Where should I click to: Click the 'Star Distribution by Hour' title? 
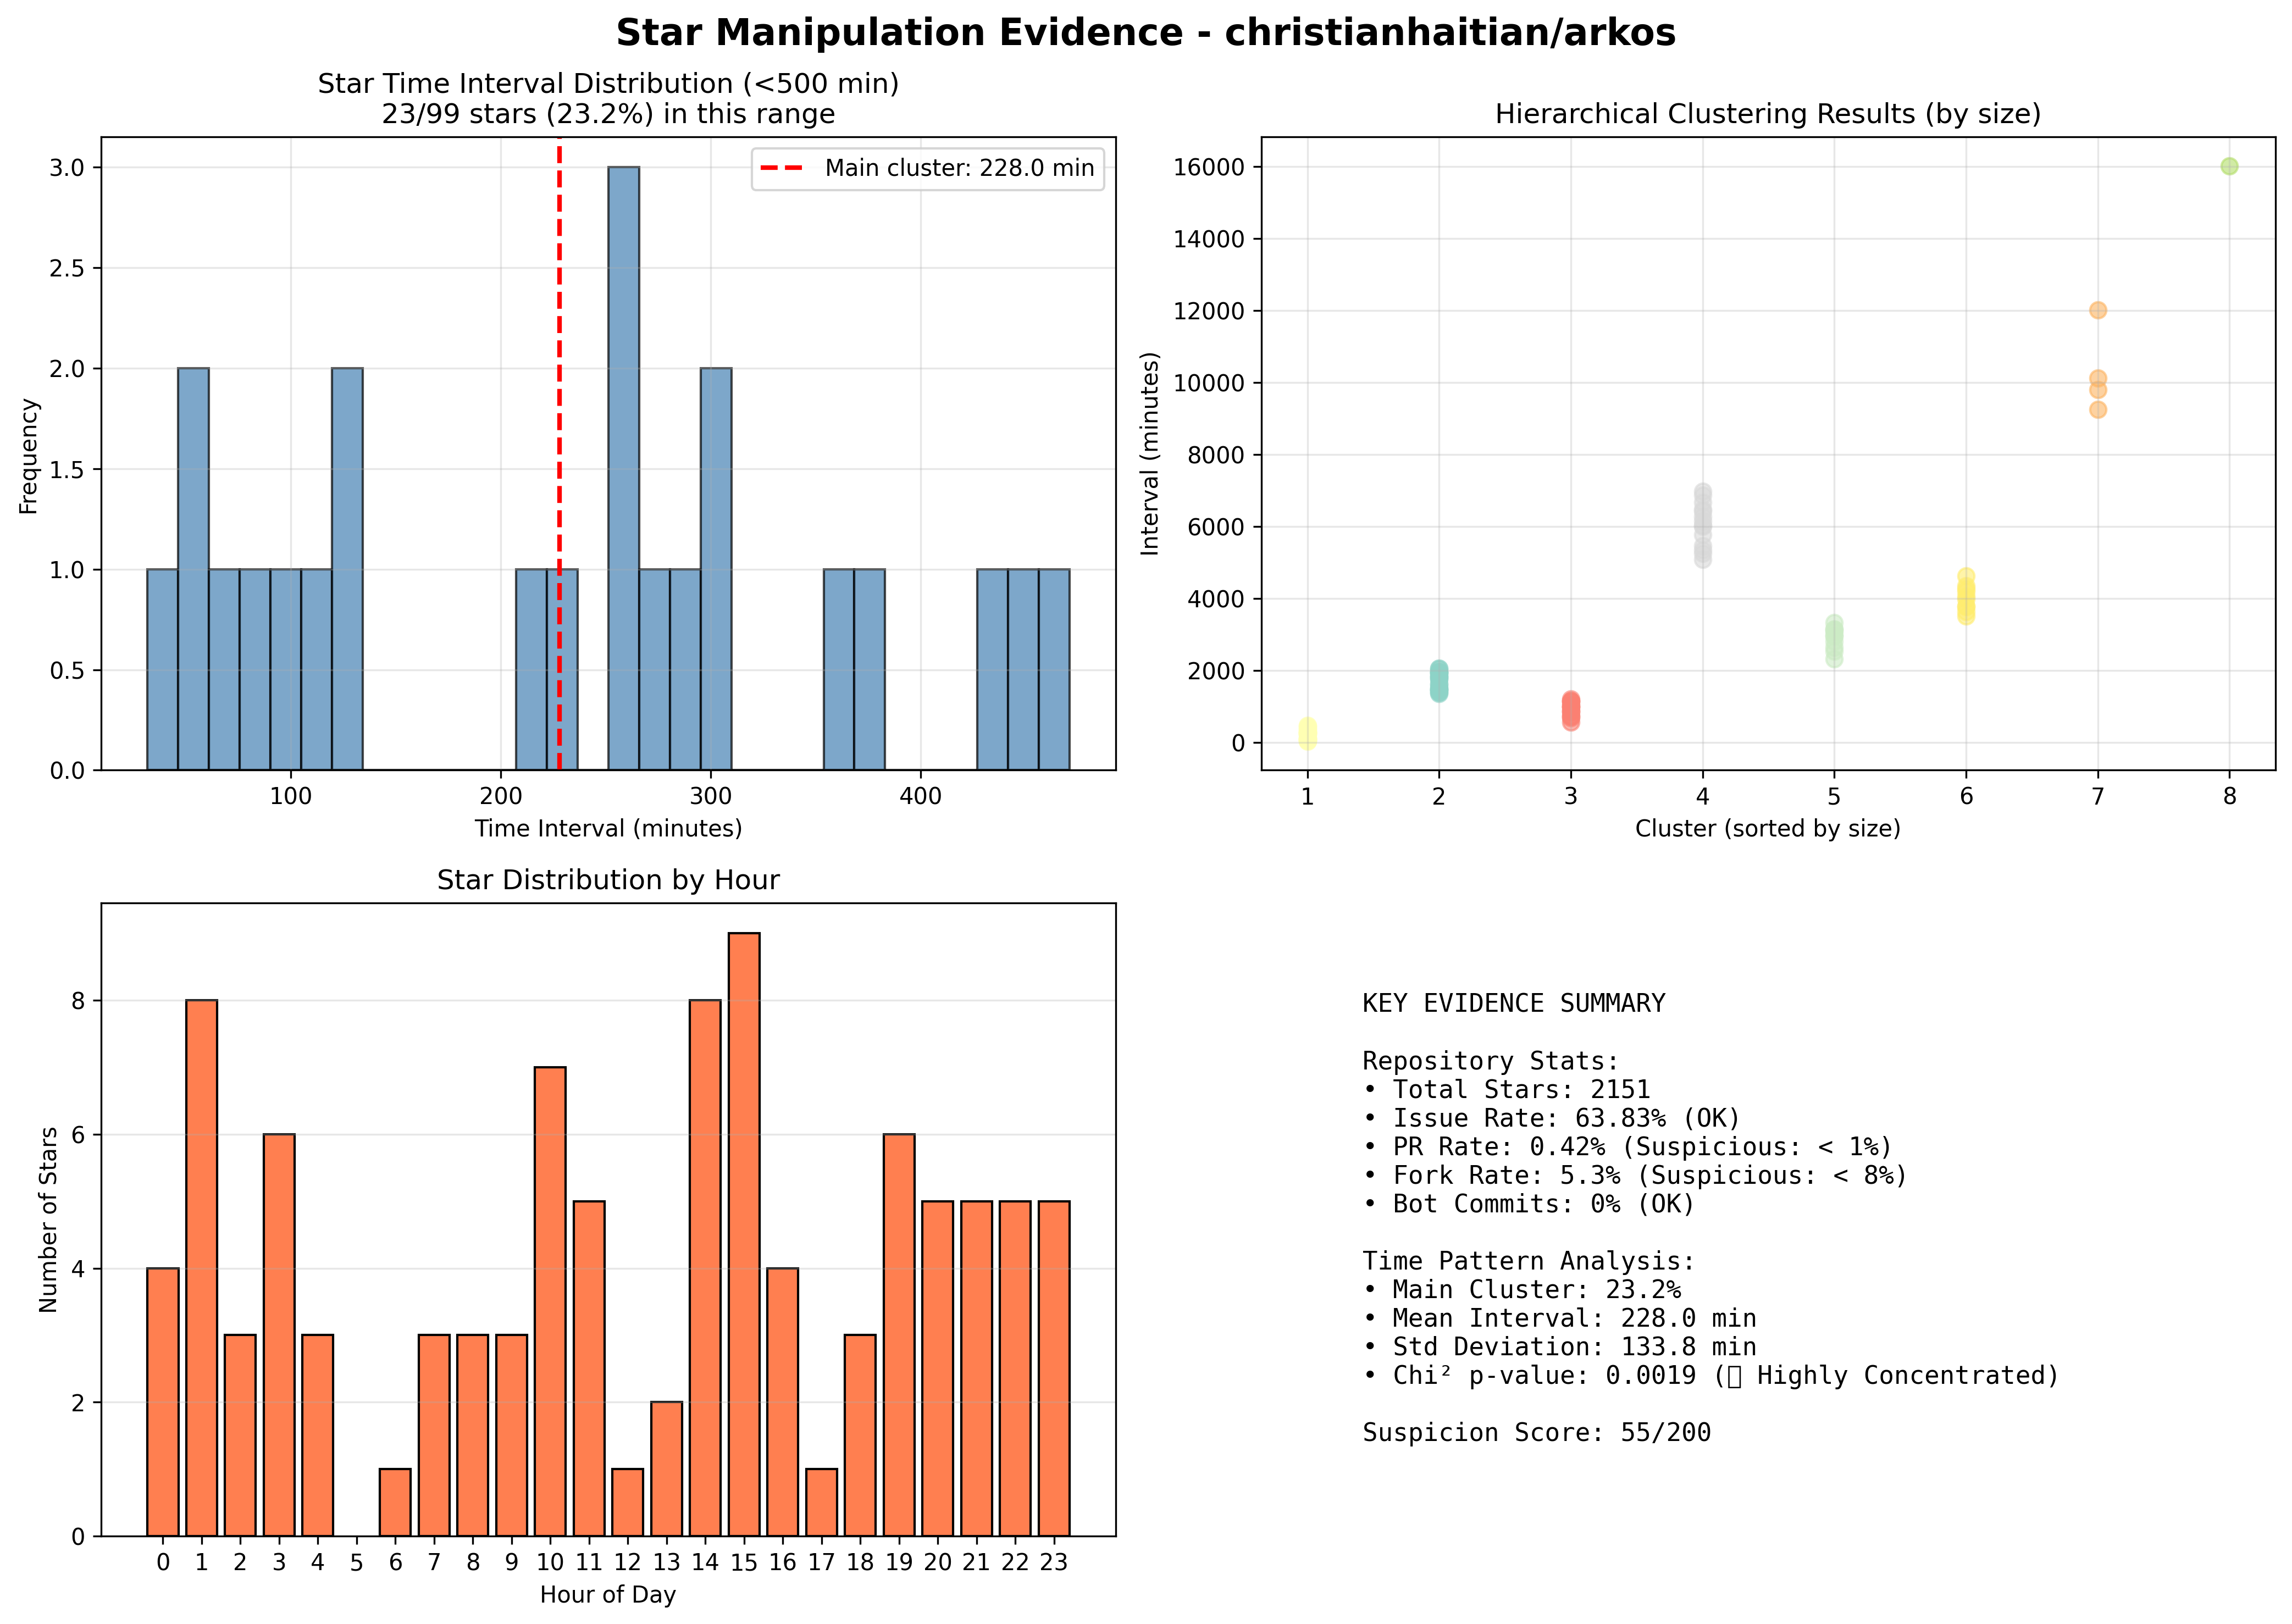[x=608, y=880]
